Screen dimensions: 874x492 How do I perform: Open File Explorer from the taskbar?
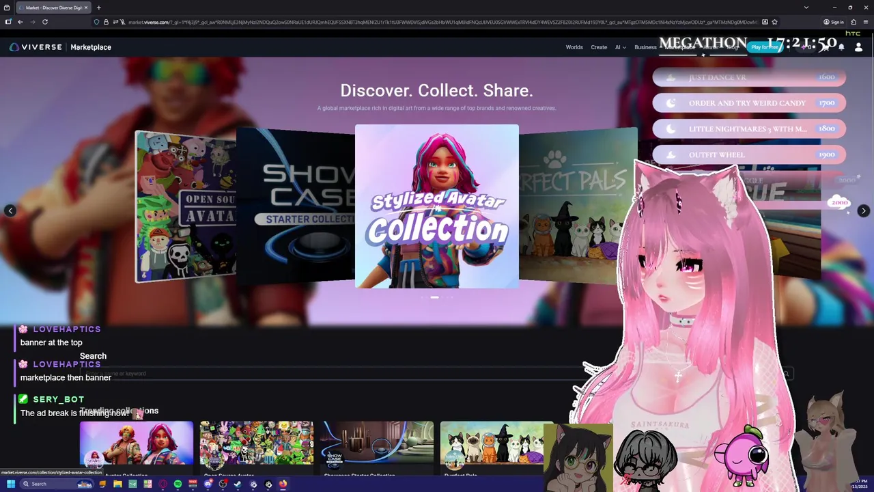(x=117, y=484)
